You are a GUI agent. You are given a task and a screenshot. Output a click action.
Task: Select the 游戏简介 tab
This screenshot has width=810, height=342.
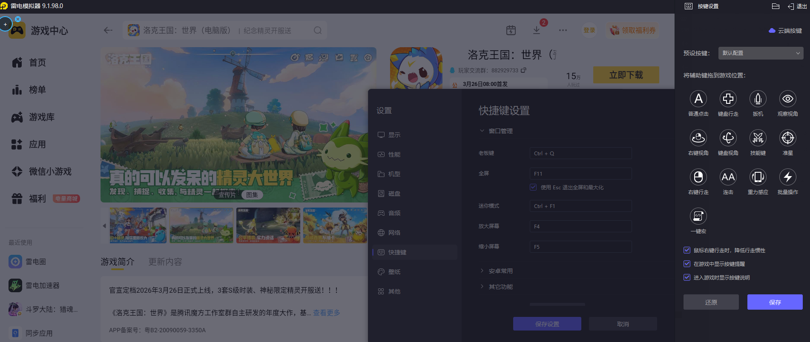coord(118,262)
